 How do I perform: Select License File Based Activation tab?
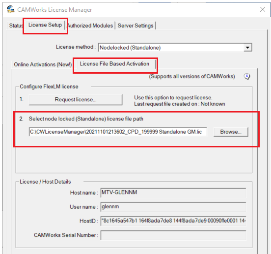pyautogui.click(x=114, y=64)
